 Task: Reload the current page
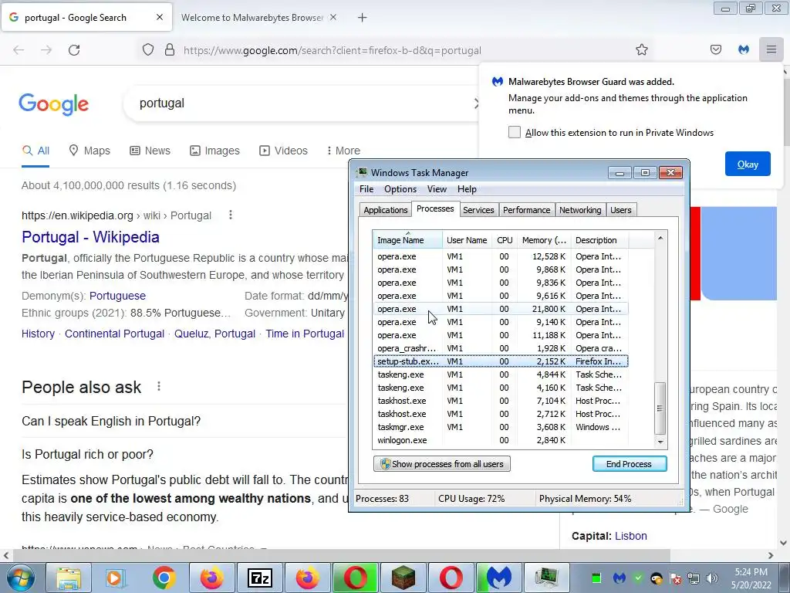coord(74,50)
